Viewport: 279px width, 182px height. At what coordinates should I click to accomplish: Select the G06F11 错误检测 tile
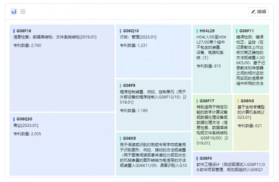click(x=250, y=58)
